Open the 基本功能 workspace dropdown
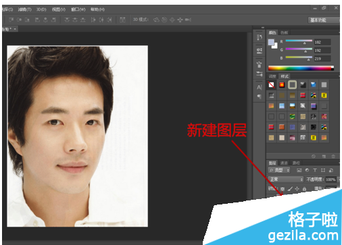Image resolution: width=342 pixels, height=245 pixels. [x=324, y=20]
